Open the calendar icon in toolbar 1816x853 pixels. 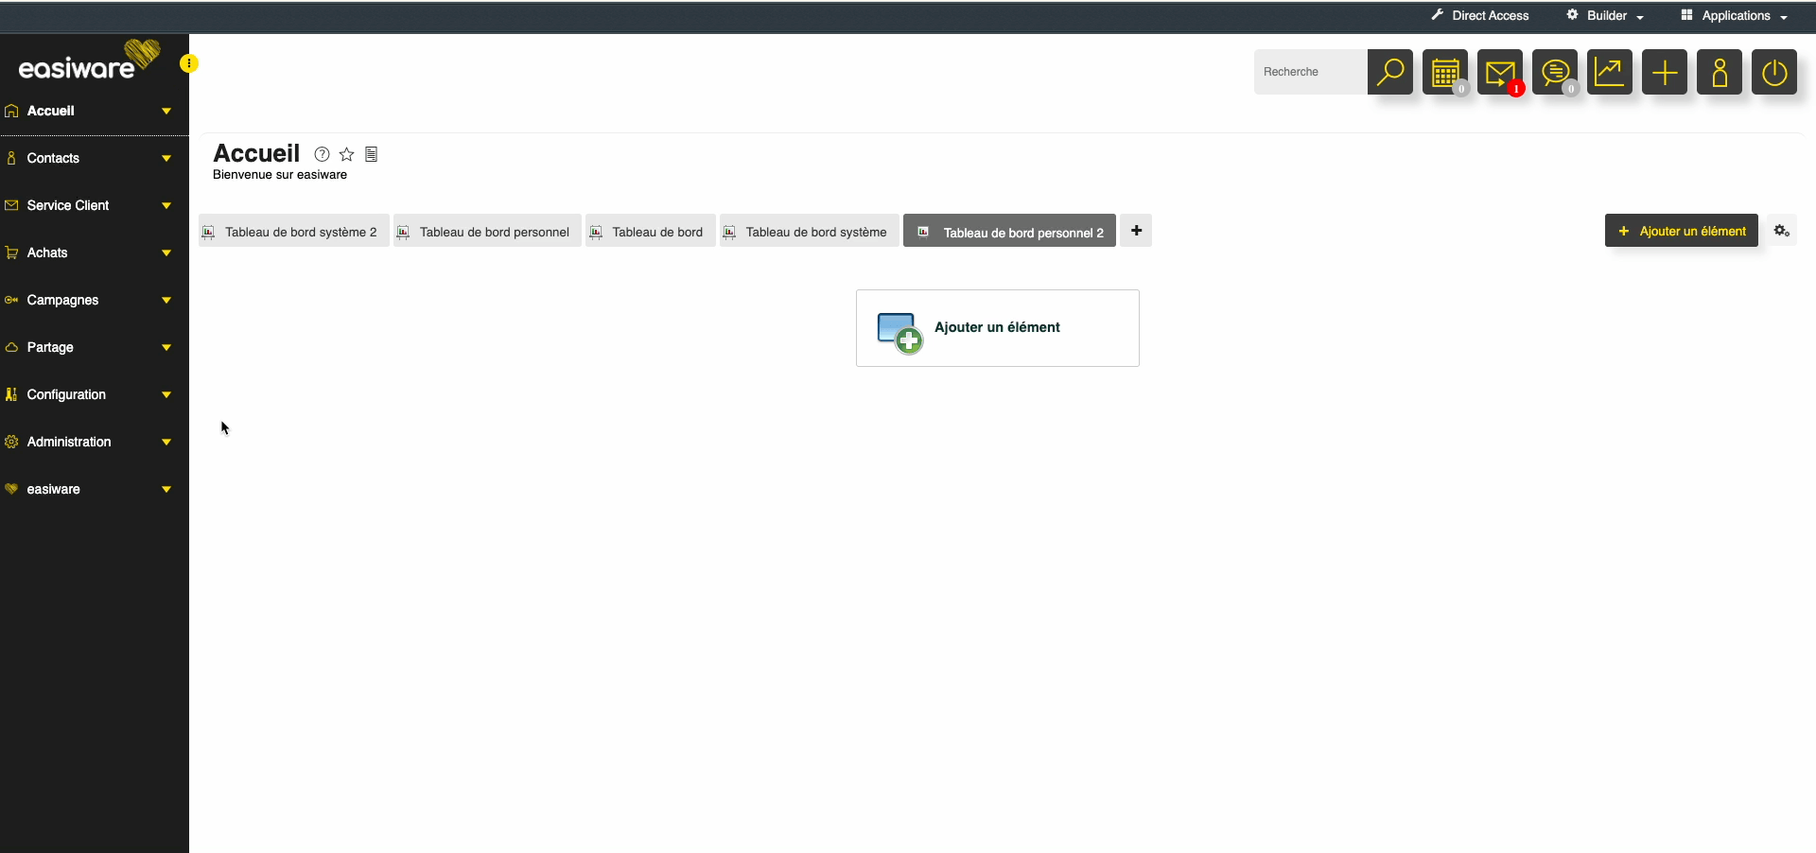pos(1444,72)
